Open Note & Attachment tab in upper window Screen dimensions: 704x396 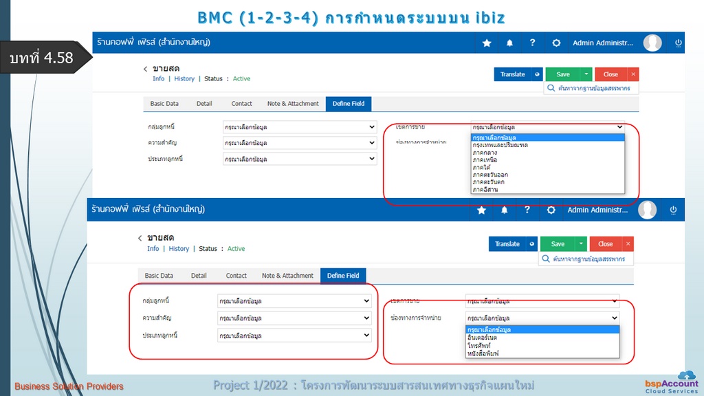(293, 104)
